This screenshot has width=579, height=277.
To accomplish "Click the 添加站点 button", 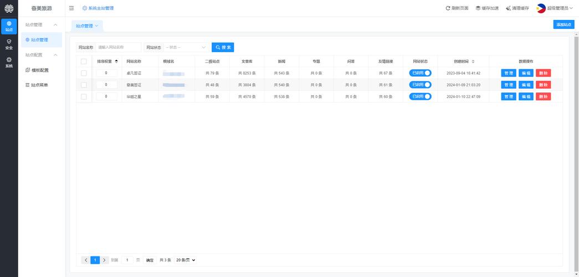I will pos(563,24).
